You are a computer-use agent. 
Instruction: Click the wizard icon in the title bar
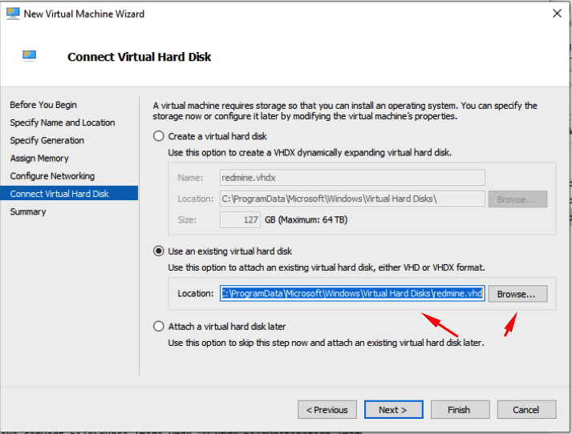13,14
